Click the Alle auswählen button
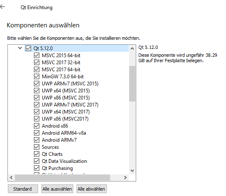Screen dimensions: 226x196 click(x=57, y=189)
